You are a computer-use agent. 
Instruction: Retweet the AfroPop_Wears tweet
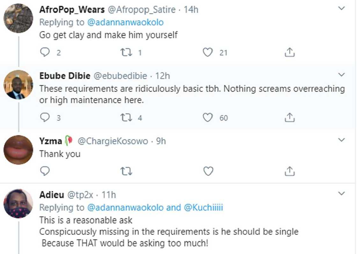127,53
